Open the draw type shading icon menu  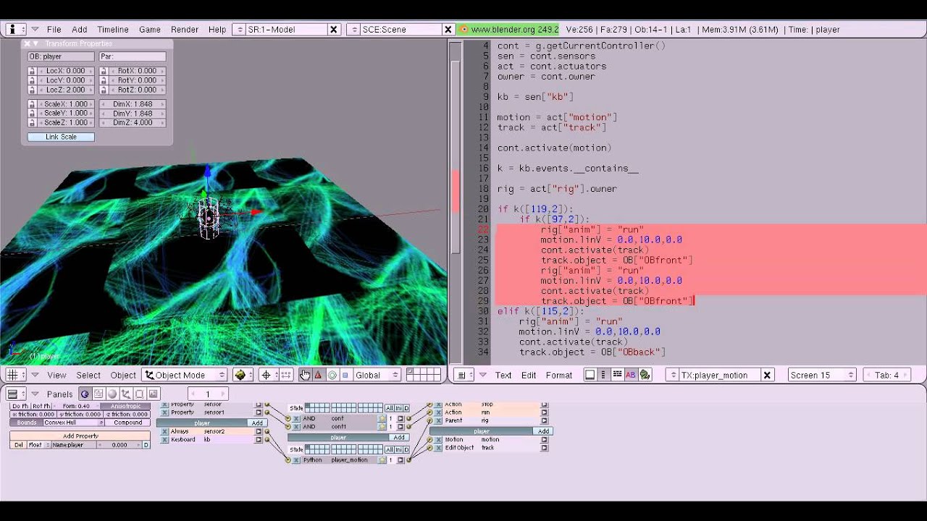click(243, 375)
